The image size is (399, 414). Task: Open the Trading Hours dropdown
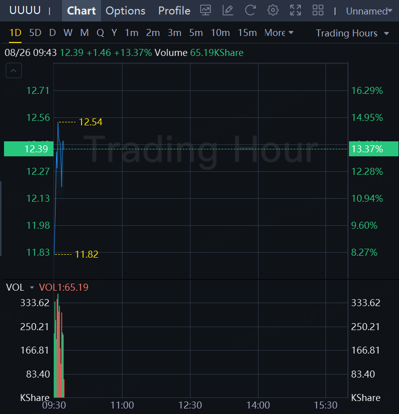pyautogui.click(x=352, y=33)
